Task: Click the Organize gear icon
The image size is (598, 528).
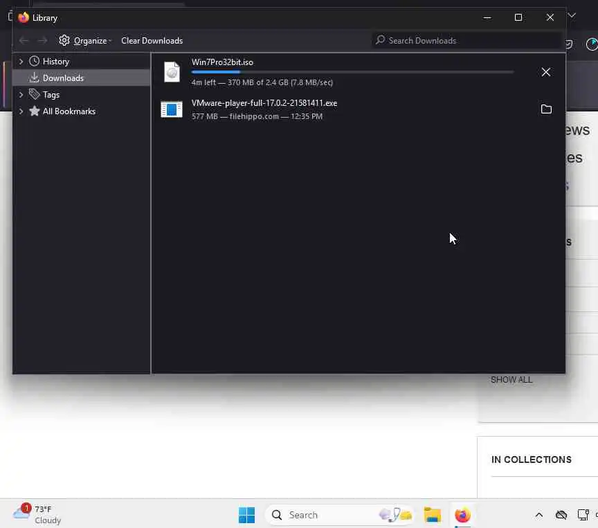Action: point(64,40)
